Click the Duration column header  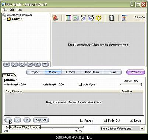pos(132,91)
